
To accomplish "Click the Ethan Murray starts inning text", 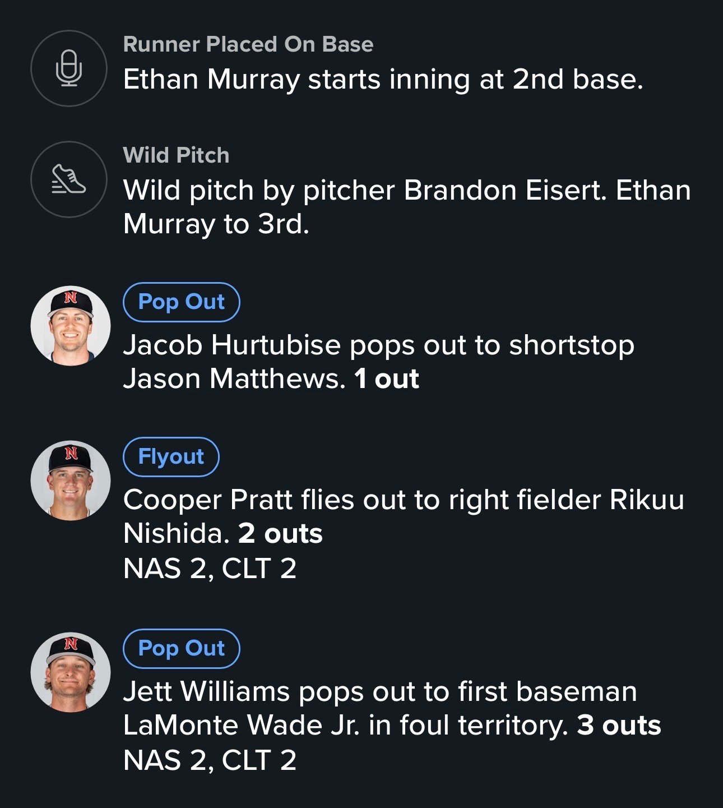I will point(383,79).
